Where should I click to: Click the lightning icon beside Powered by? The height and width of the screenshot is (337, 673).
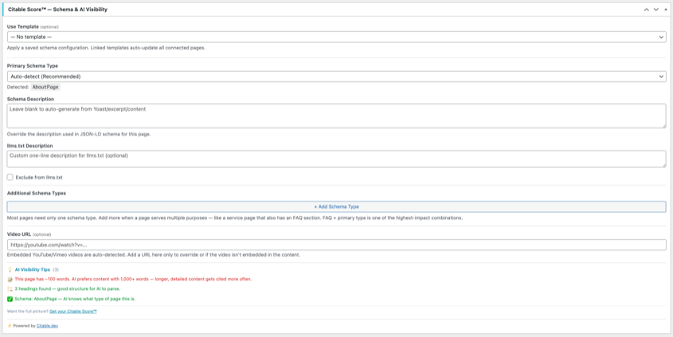(10, 326)
